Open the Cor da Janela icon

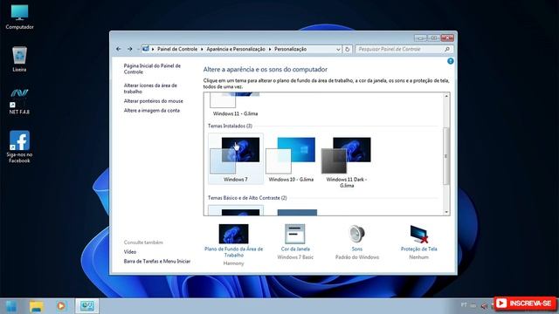pos(295,234)
